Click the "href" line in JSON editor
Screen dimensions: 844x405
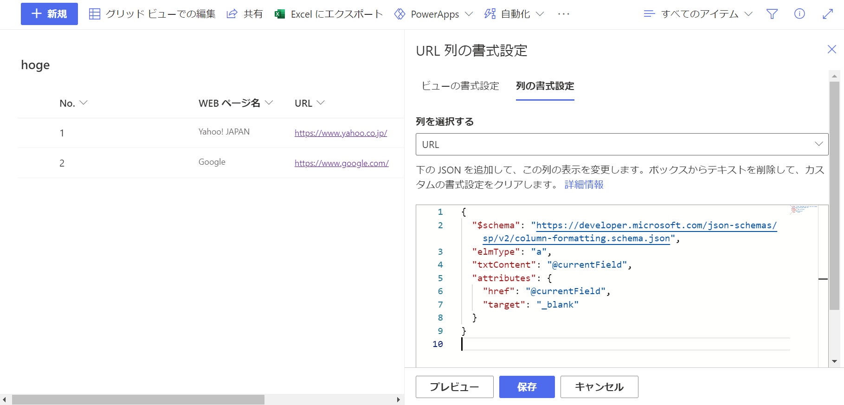click(547, 291)
